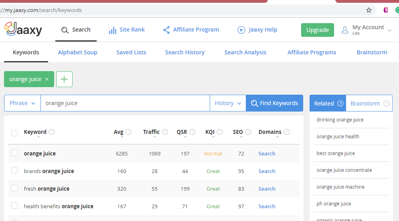
Task: Open the History dropdown
Action: tap(228, 103)
